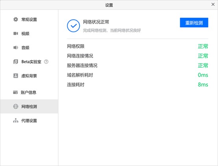Go to the 虚拟背景 tab label
218x166 pixels.
pos(29,76)
